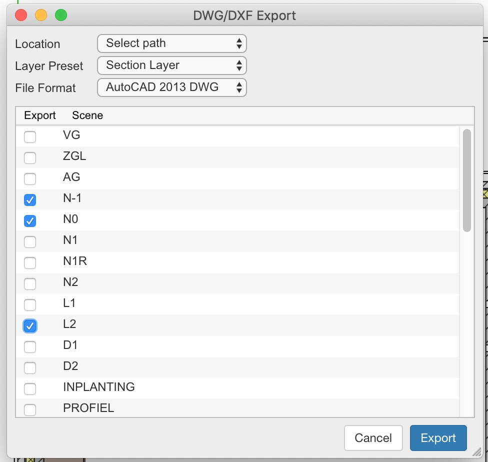
Task: Tick the AG scene export checkbox
Action: (30, 179)
